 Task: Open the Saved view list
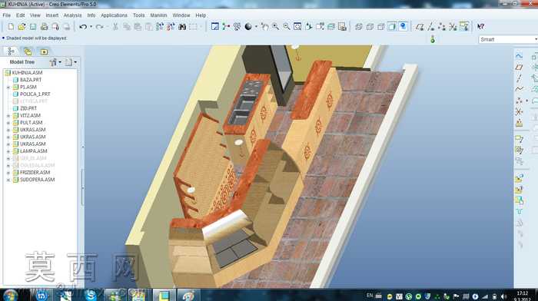320,26
